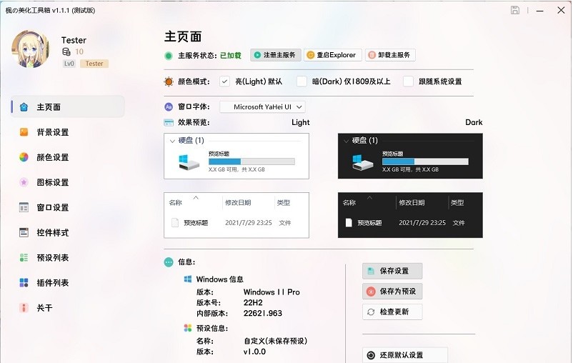573x363 pixels.
Task: Click the Windows logo beside Windows 信息
Action: pyautogui.click(x=188, y=279)
